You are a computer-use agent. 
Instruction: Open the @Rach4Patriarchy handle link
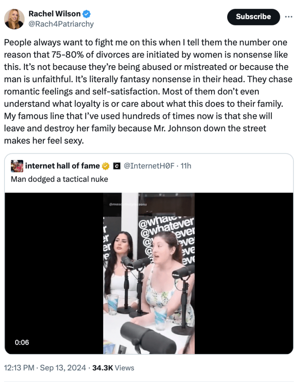point(61,24)
